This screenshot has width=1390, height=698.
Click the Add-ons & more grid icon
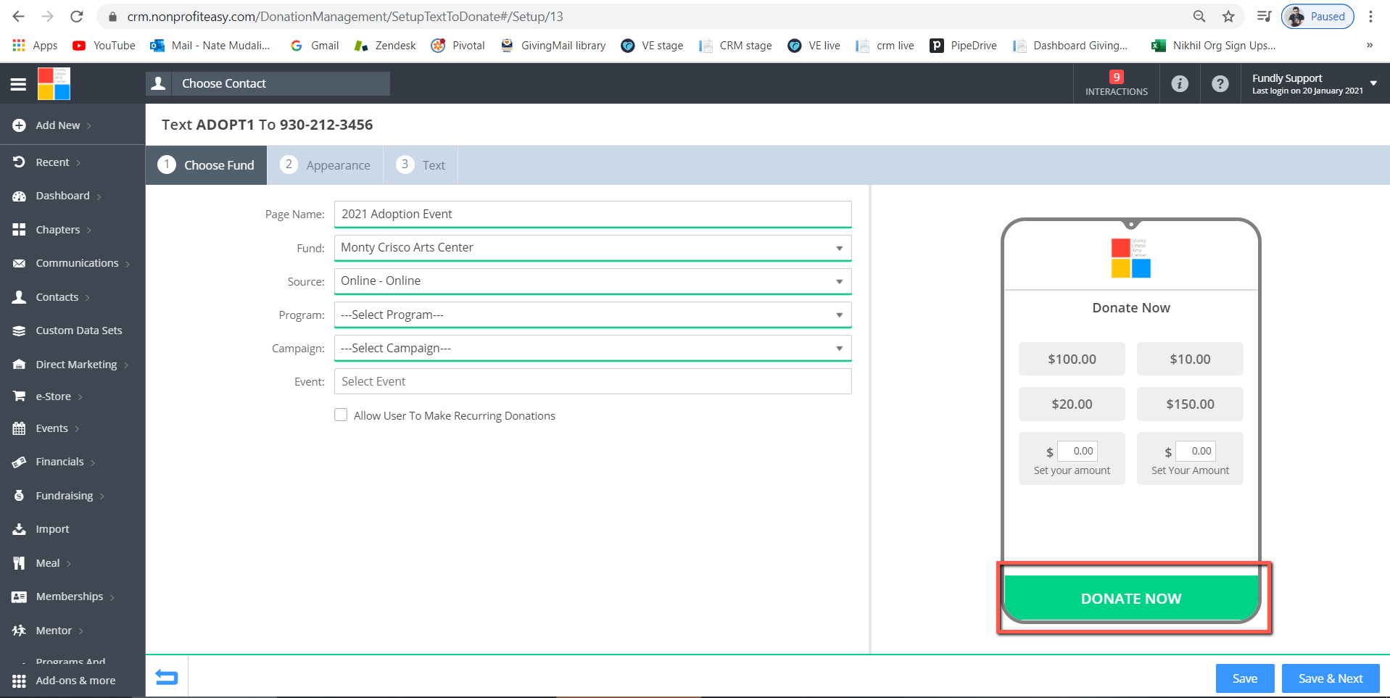pyautogui.click(x=19, y=681)
